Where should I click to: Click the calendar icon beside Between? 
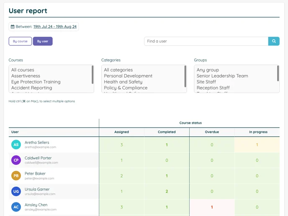13,27
